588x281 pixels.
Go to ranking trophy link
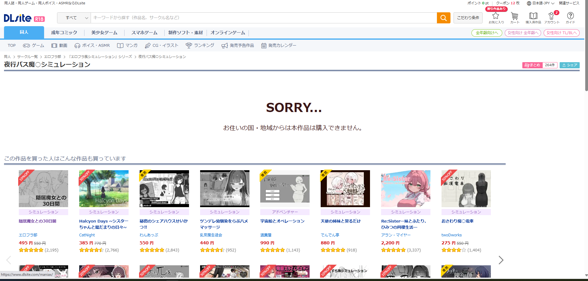tap(200, 46)
